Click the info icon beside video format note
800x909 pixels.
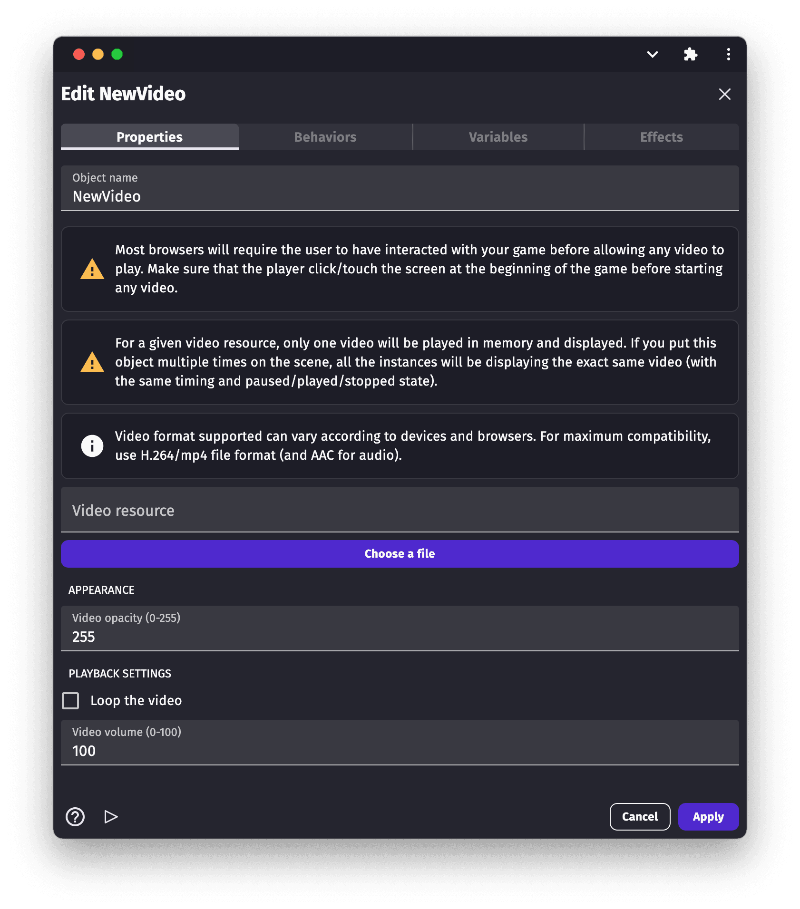coord(92,446)
